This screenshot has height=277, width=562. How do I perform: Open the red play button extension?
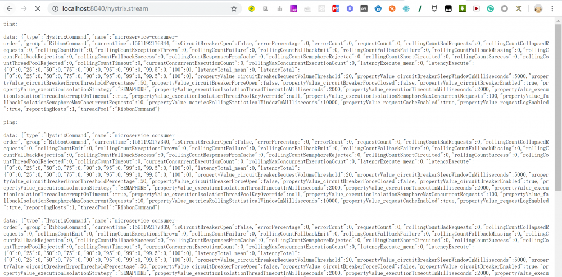point(476,8)
